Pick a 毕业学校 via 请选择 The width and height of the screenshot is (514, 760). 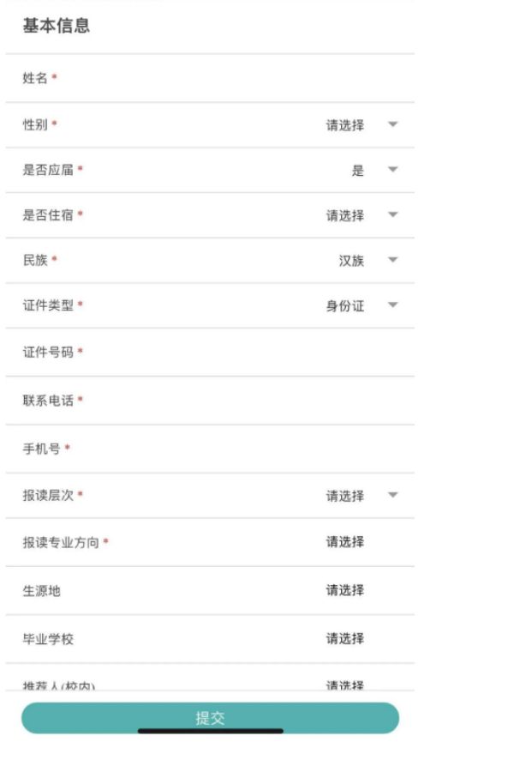[x=344, y=639]
